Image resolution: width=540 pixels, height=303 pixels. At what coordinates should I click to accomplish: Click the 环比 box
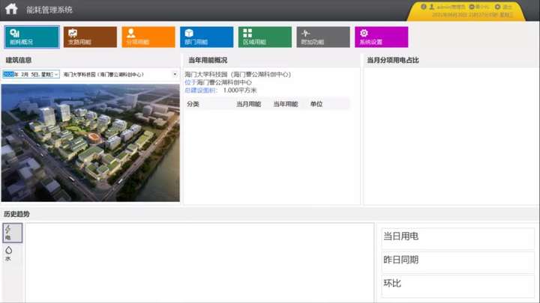point(457,286)
